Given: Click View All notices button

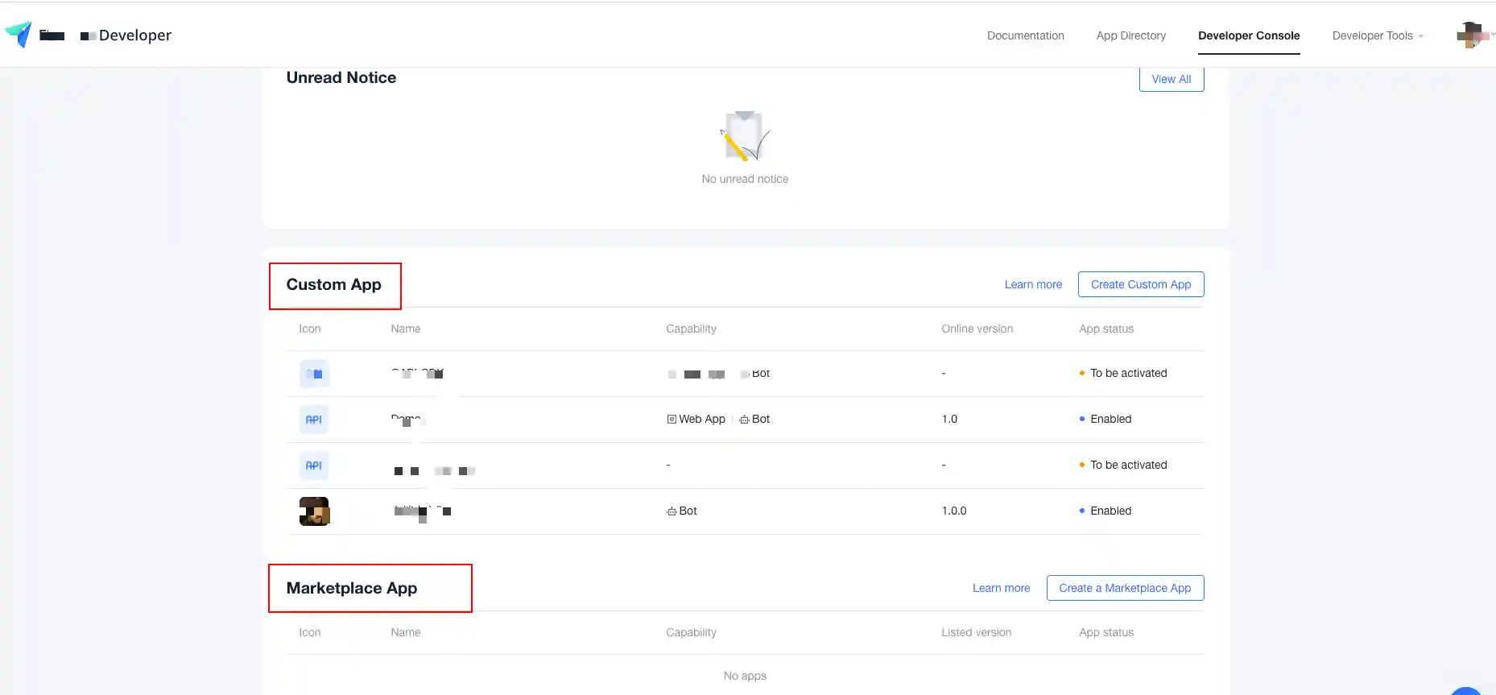Looking at the screenshot, I should click(1172, 79).
